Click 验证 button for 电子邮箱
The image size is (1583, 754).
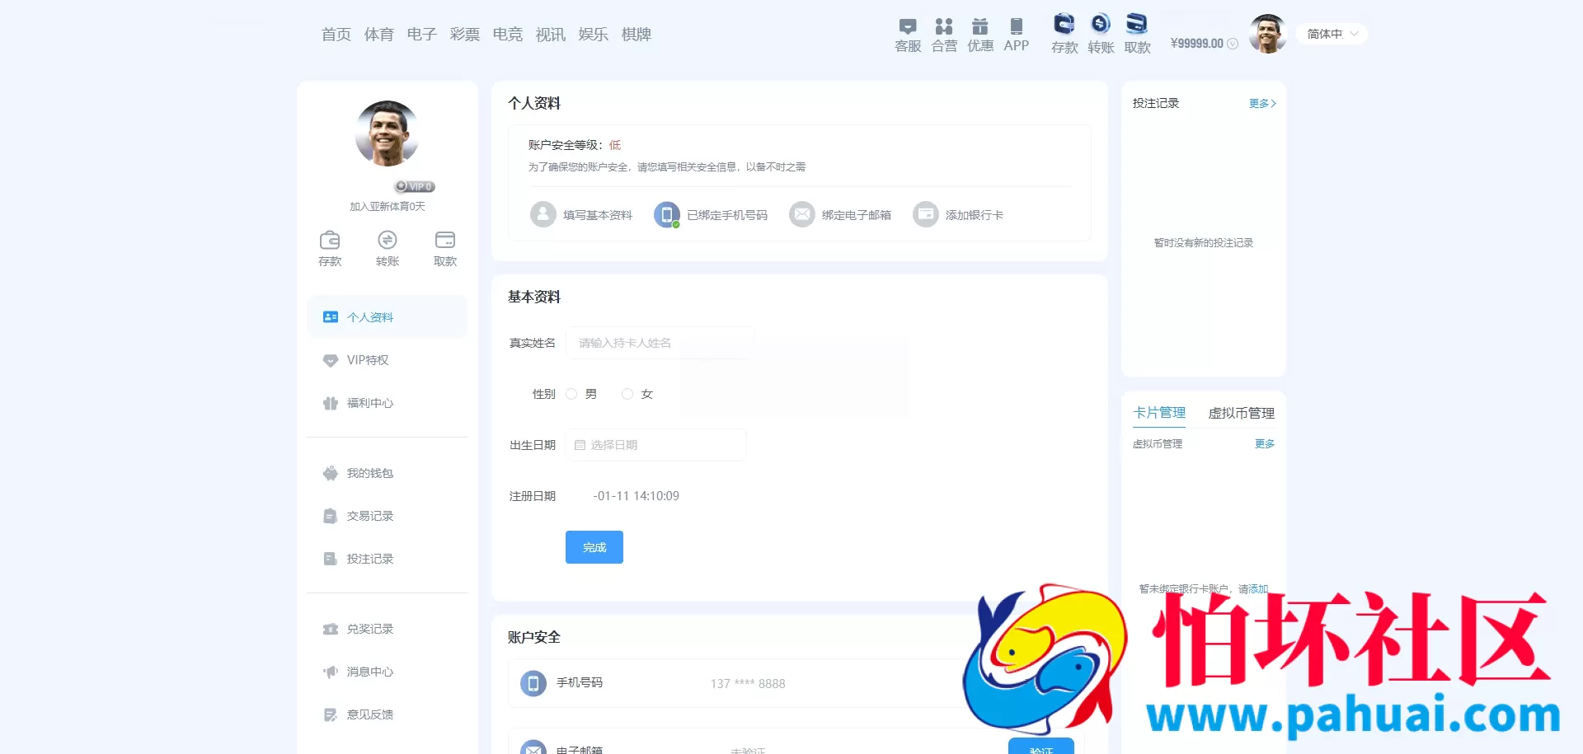(x=1041, y=747)
